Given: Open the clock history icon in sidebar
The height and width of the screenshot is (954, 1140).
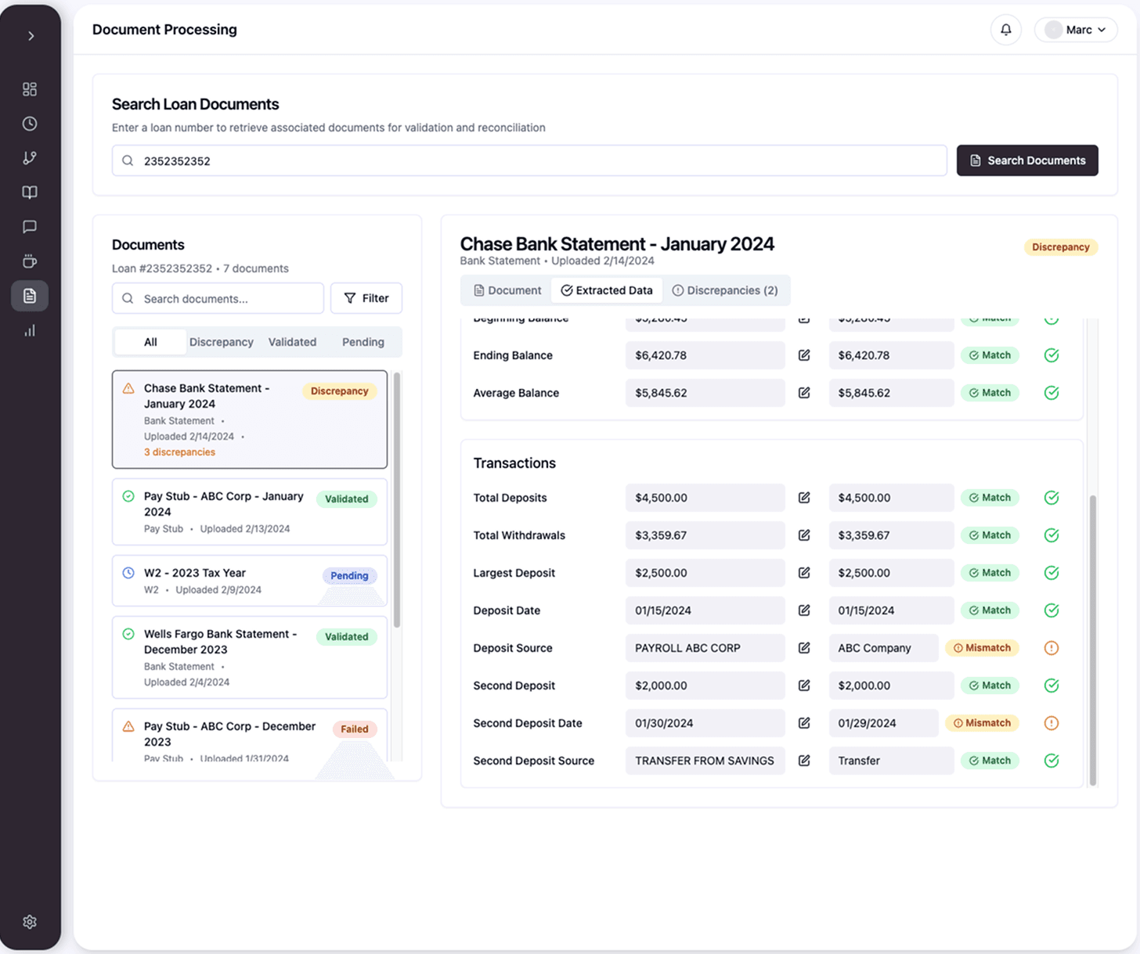Looking at the screenshot, I should tap(30, 124).
